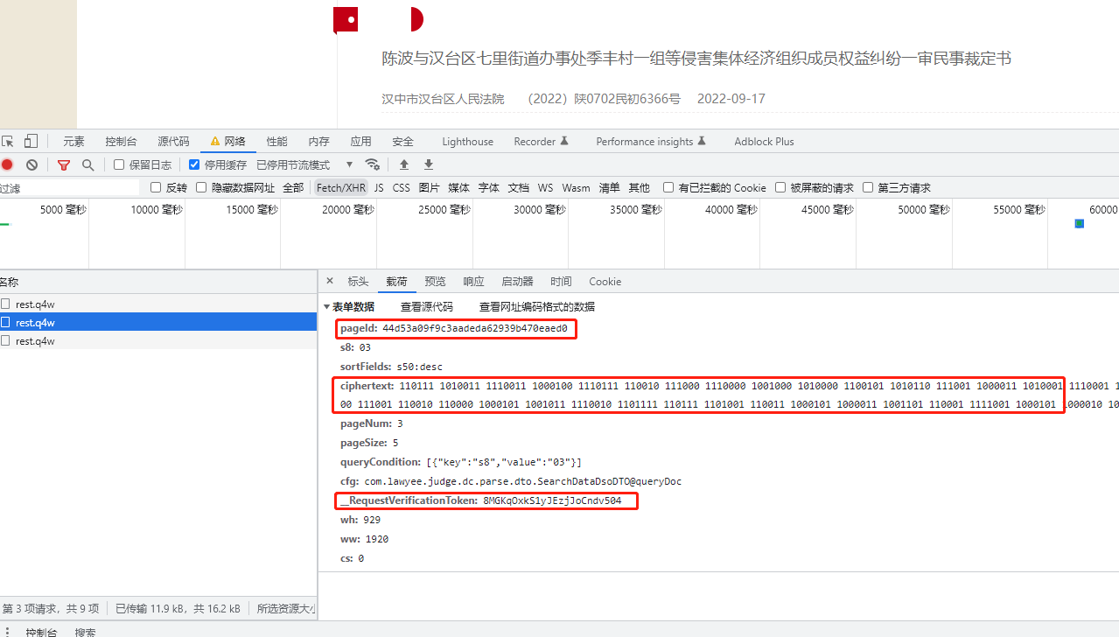The height and width of the screenshot is (637, 1119).
Task: Enable the 被屏蔽的请求 checkbox
Action: point(780,187)
